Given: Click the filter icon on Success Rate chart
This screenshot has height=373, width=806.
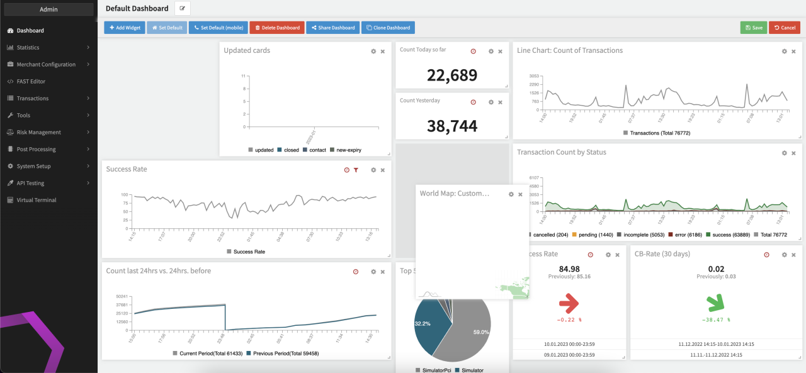Looking at the screenshot, I should (356, 170).
